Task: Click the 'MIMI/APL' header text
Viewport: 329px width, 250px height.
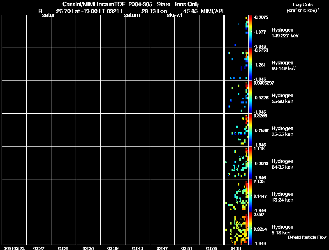Action: tap(213, 11)
